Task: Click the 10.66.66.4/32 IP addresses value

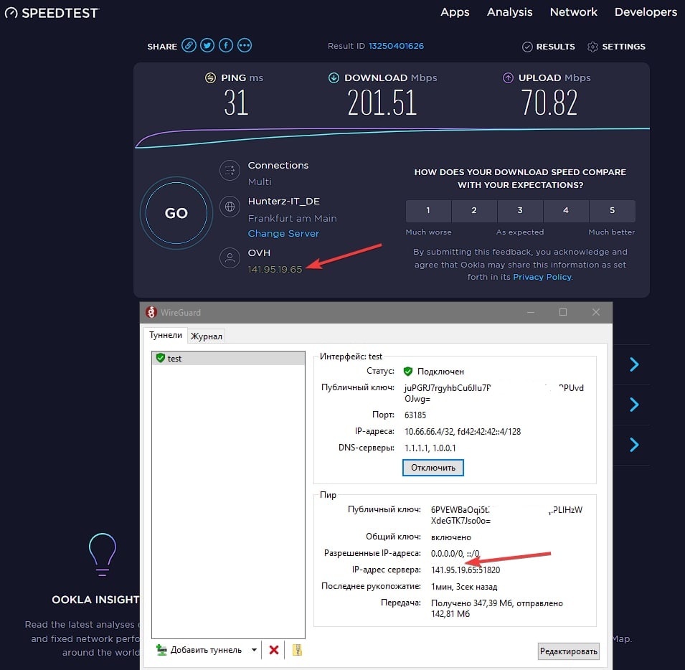Action: point(462,432)
